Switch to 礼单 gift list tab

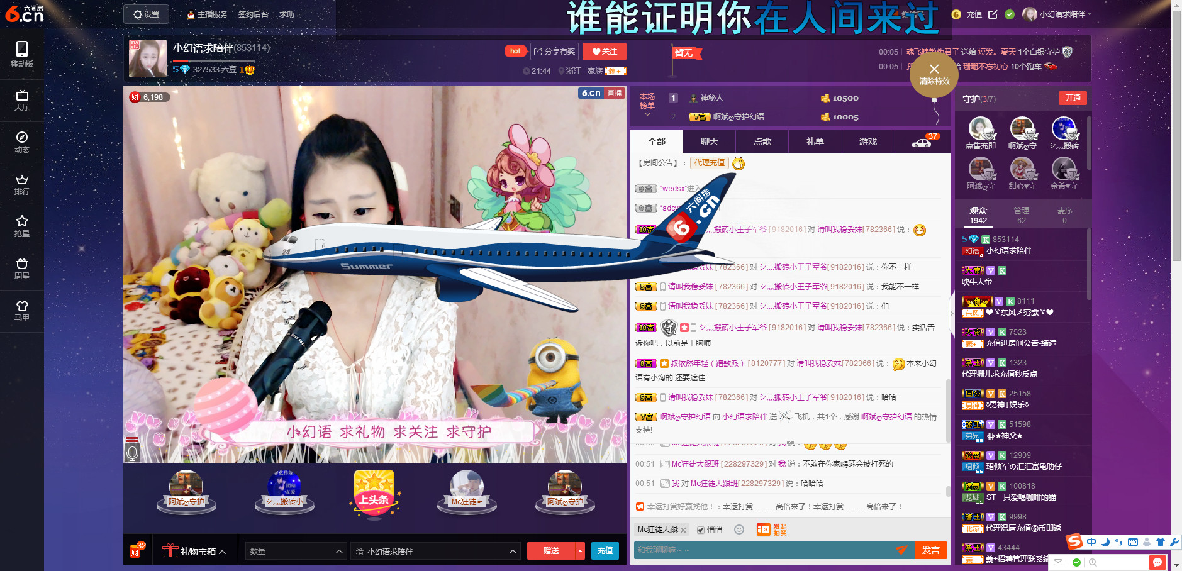click(x=815, y=141)
